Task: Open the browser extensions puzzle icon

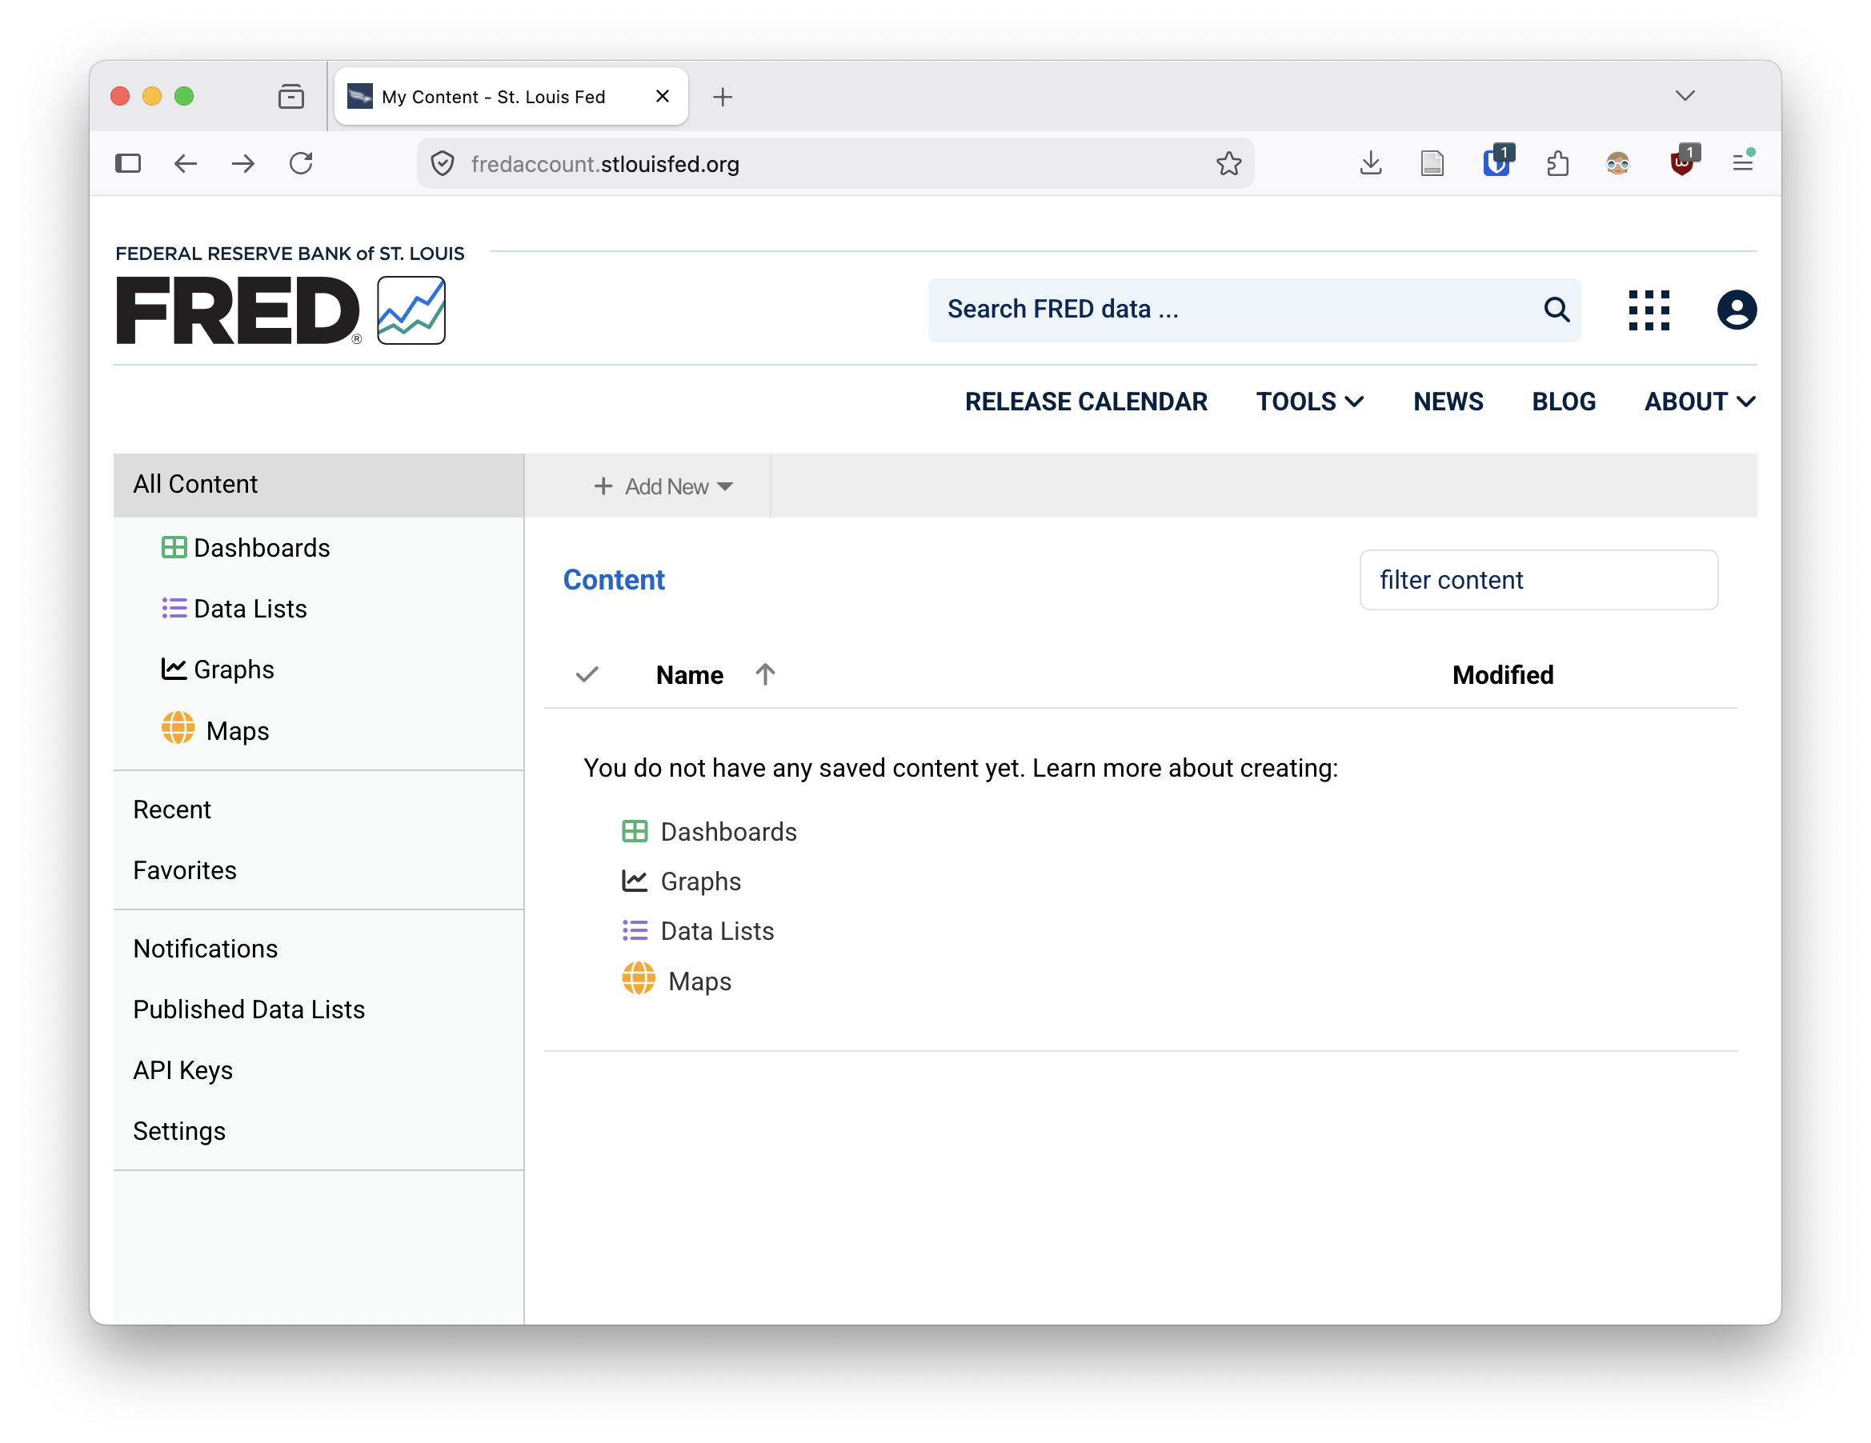Action: 1557,162
